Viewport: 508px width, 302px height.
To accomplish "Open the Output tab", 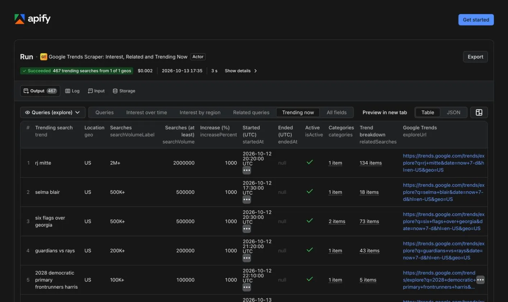I will 40,91.
